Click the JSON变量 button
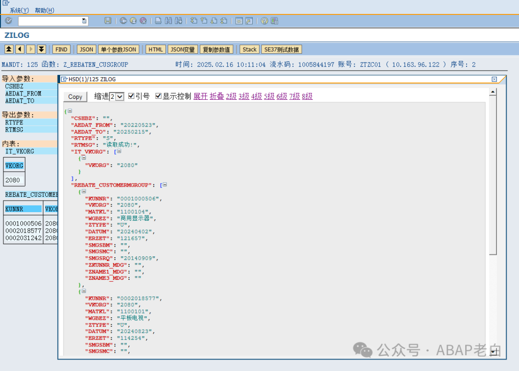The height and width of the screenshot is (371, 519). point(183,49)
